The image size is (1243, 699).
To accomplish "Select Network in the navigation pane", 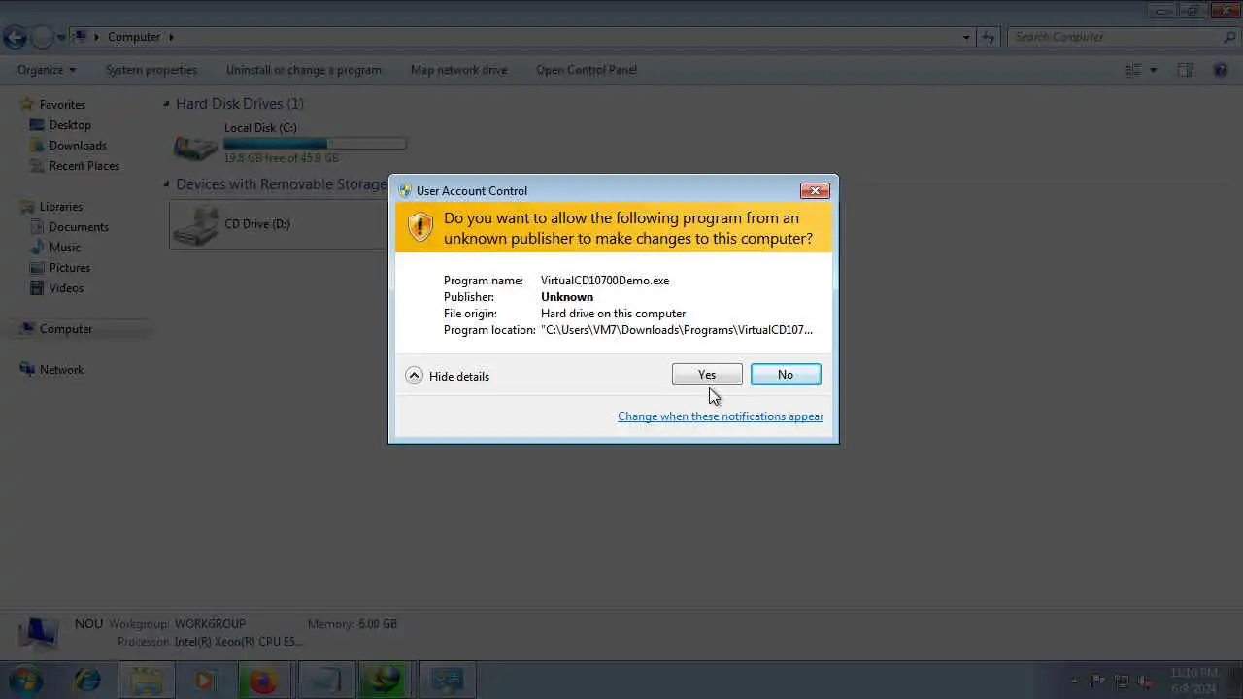I will [61, 370].
